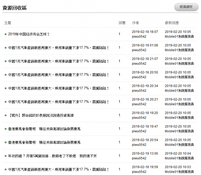Click author piwu0542 under 2019-02-19 01:08
Screen dimensions: 201x175
click(139, 50)
